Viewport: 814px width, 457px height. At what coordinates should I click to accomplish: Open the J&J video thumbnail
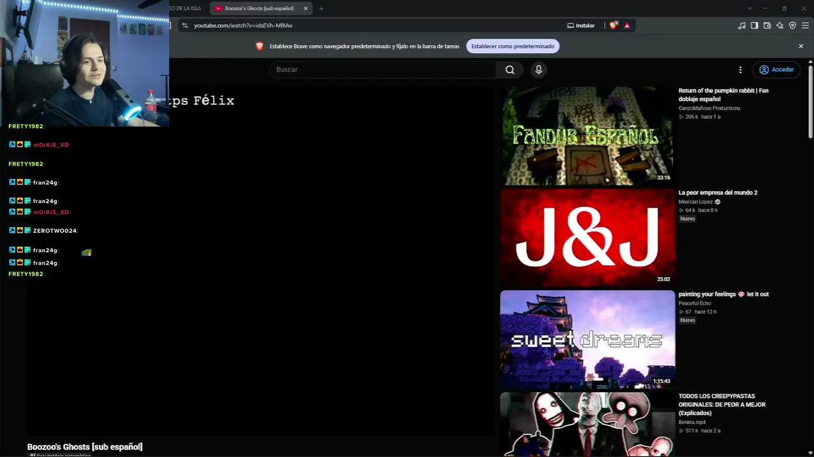point(588,237)
